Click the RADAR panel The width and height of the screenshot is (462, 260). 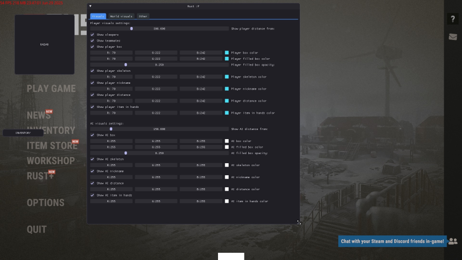click(44, 44)
